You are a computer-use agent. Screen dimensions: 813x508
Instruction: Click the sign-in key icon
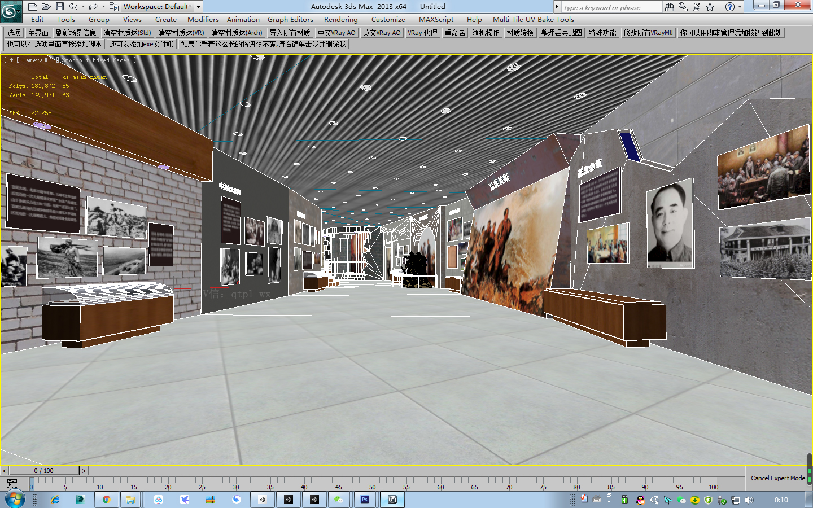(683, 7)
